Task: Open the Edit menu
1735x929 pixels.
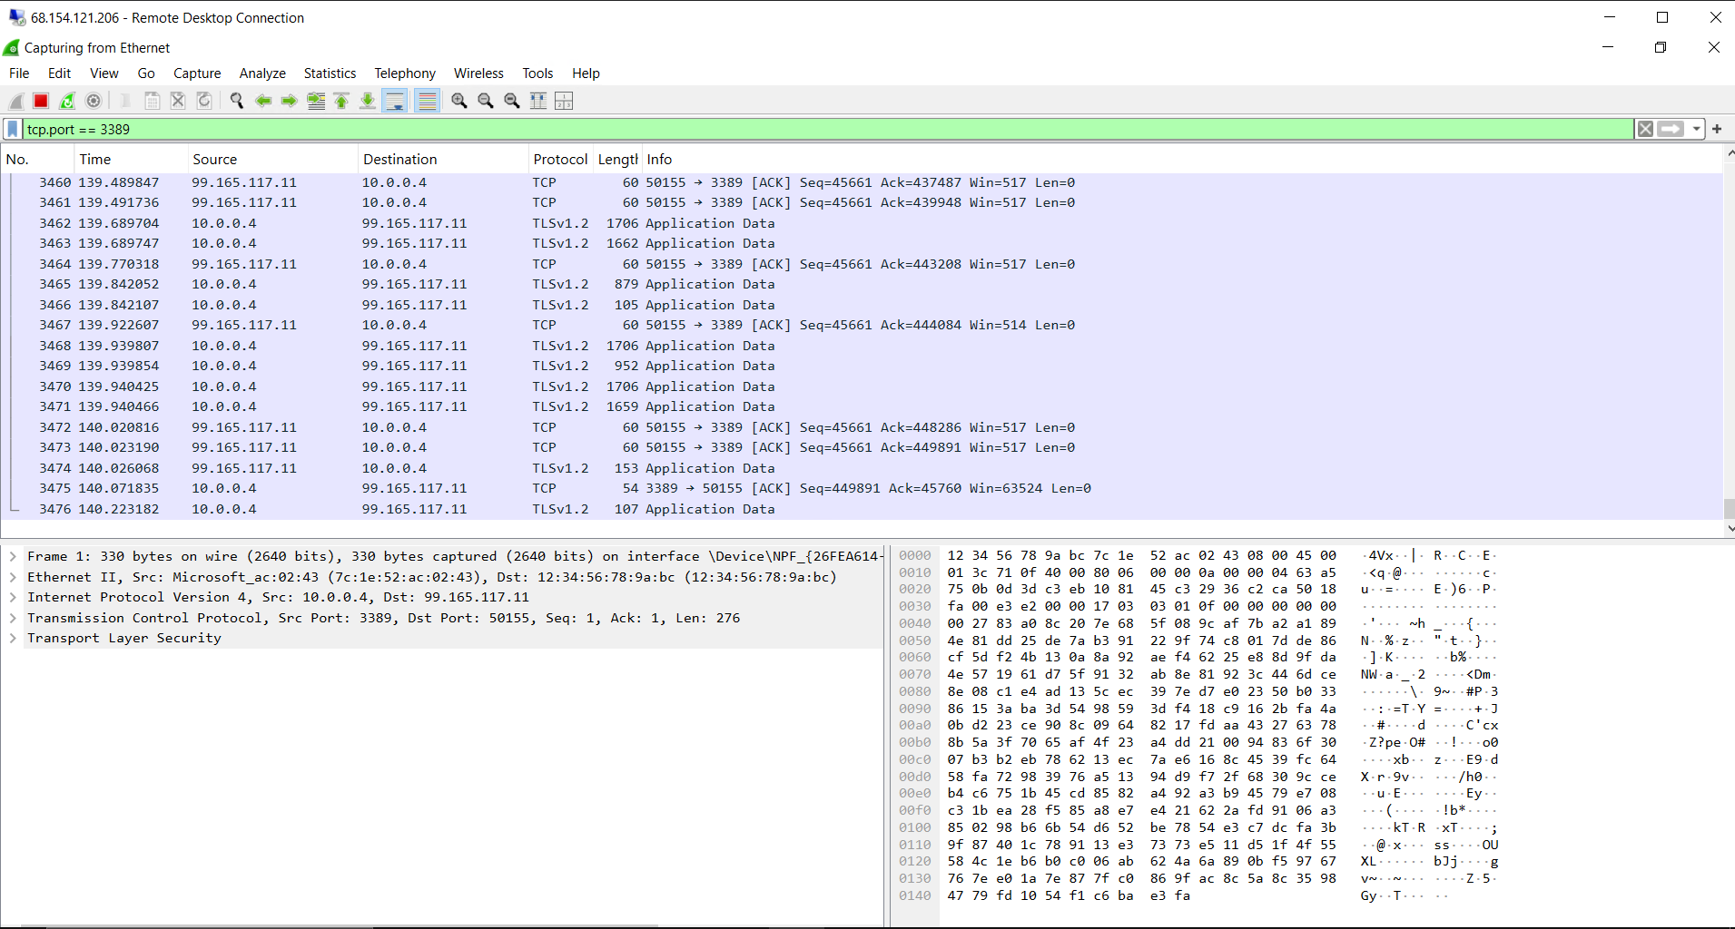Action: (59, 73)
